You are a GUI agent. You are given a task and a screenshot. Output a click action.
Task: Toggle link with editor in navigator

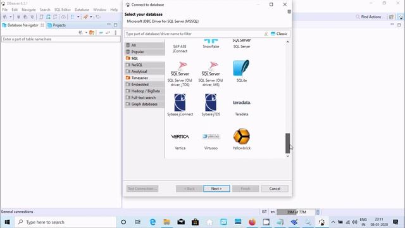coord(108,32)
